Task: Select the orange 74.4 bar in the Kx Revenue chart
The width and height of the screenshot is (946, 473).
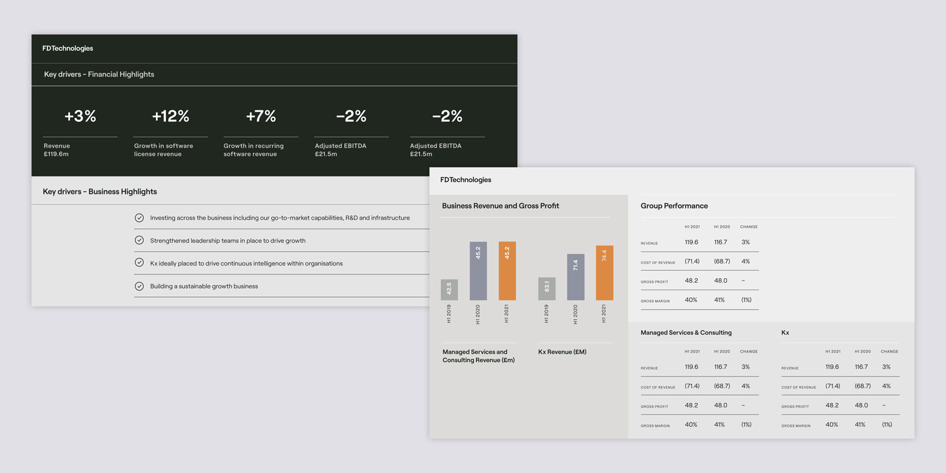Action: [x=604, y=272]
